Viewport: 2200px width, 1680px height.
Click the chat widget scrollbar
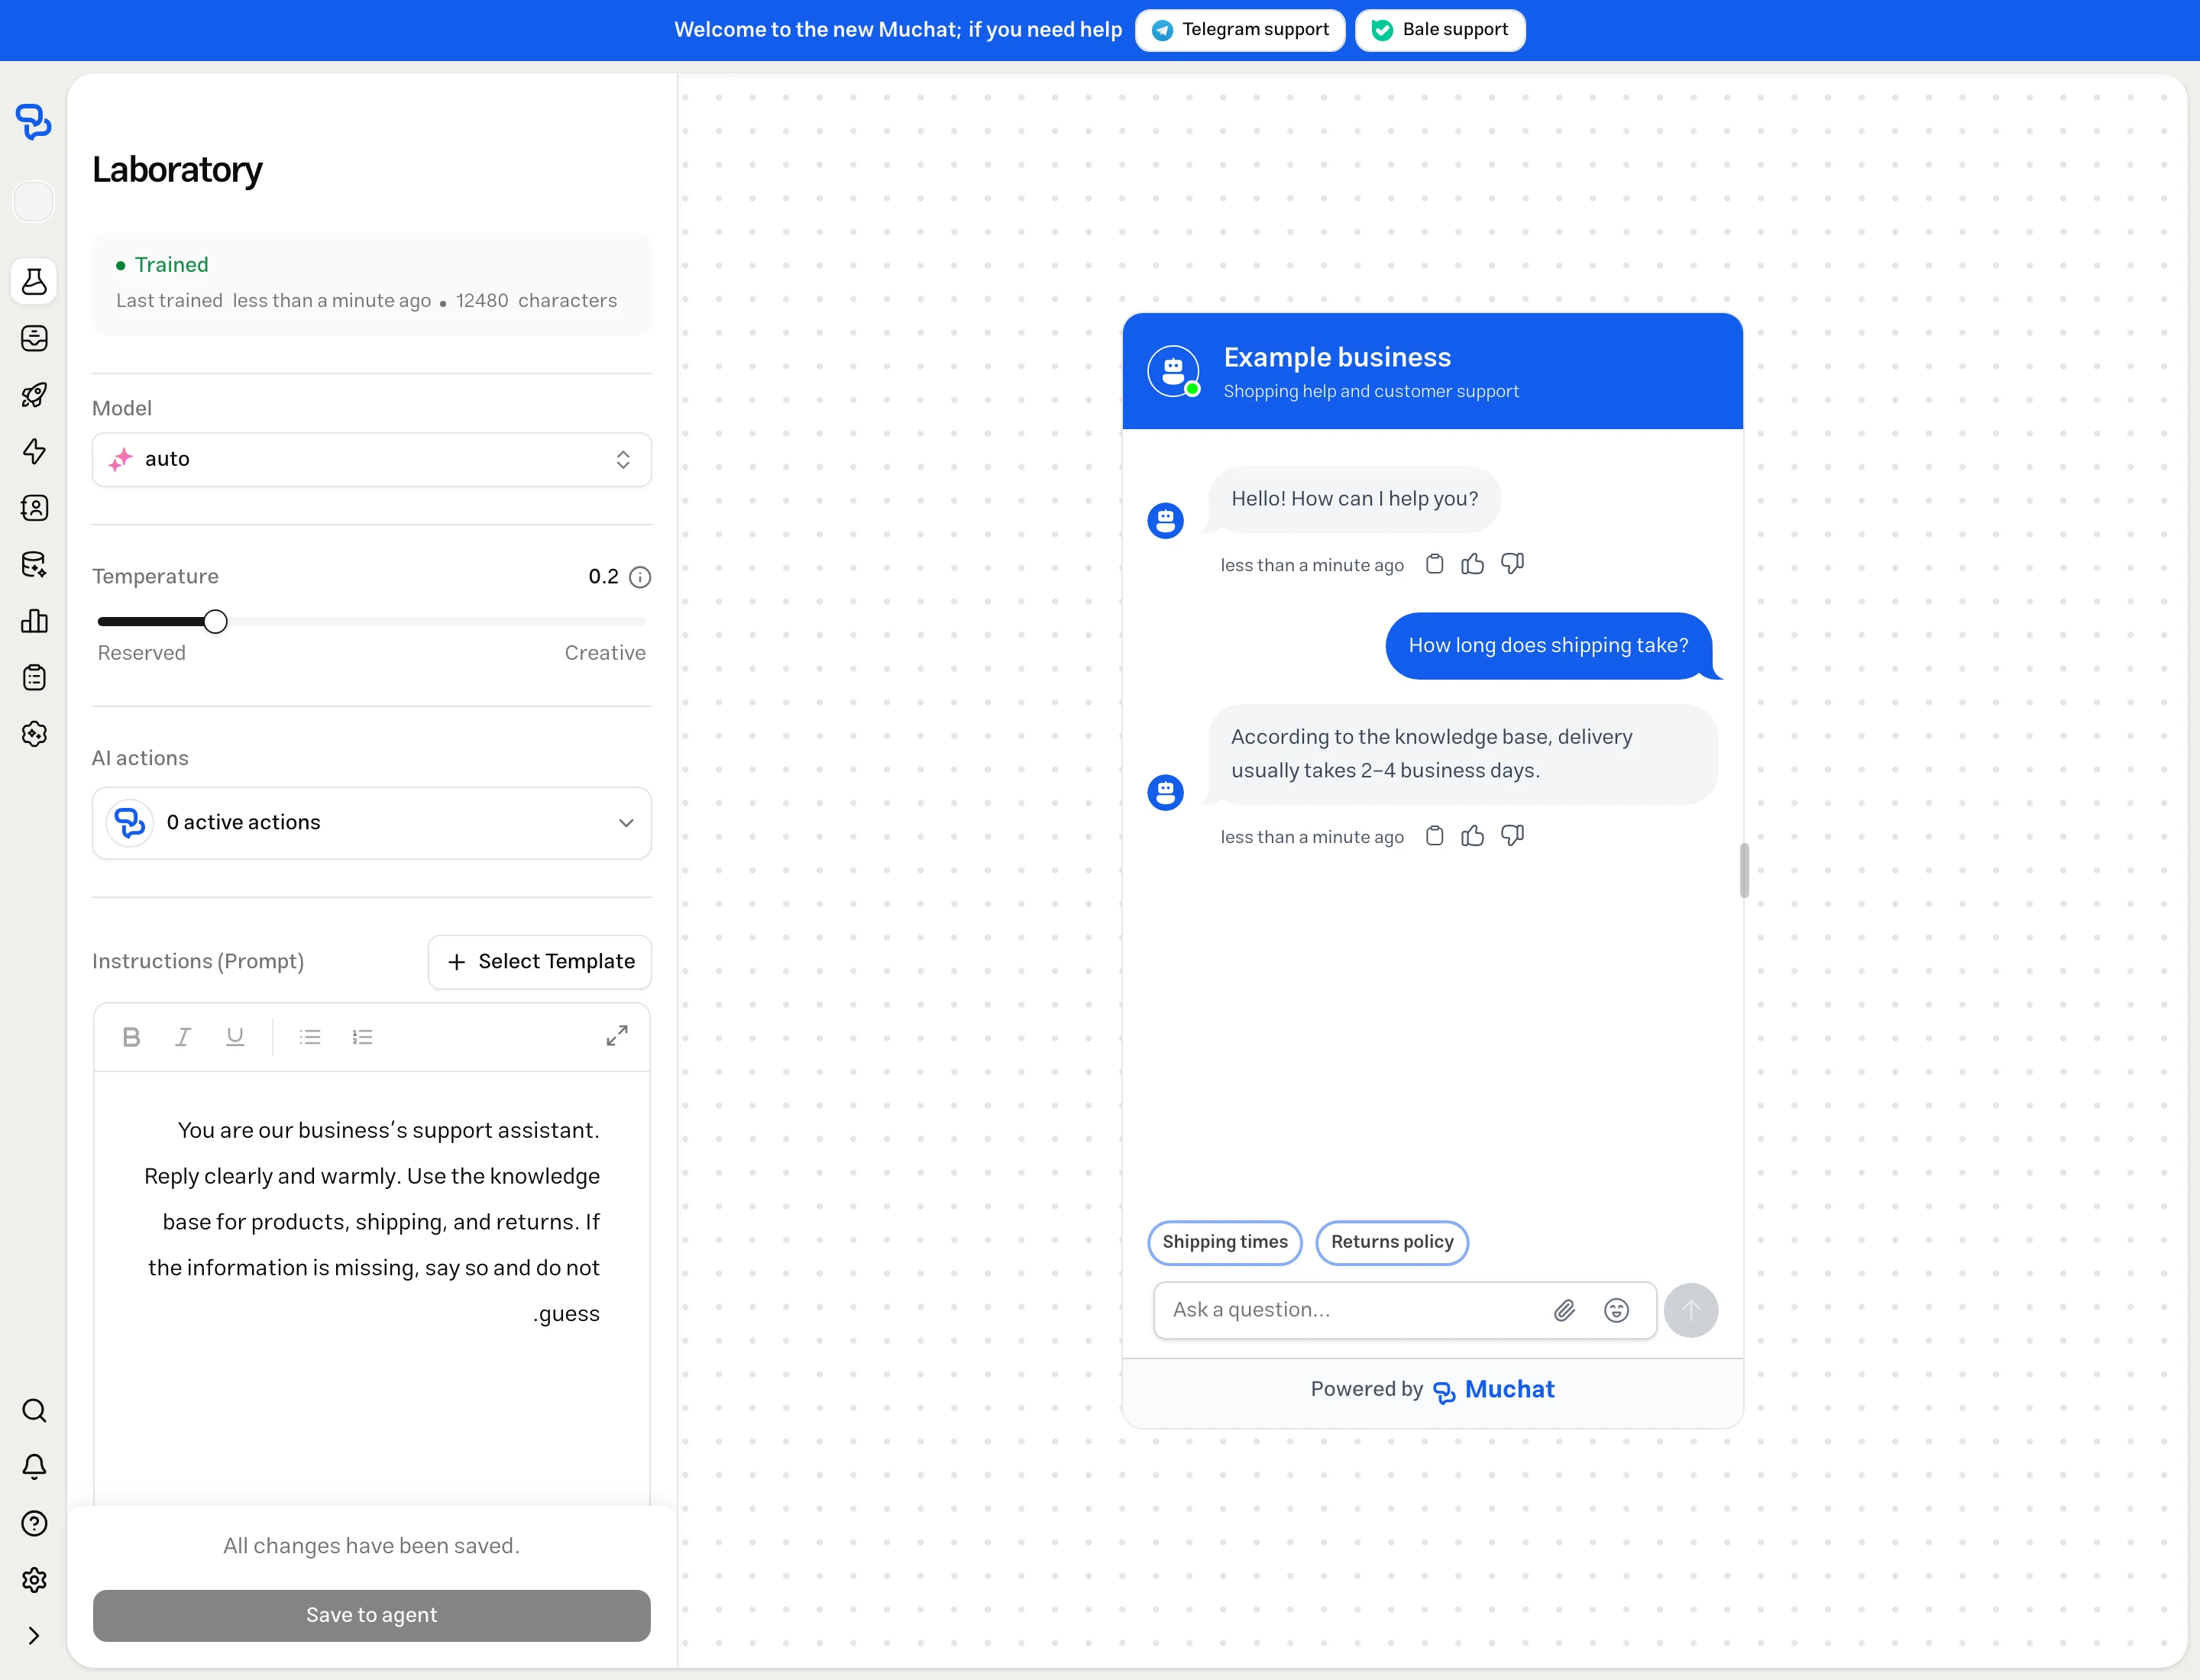(1744, 870)
